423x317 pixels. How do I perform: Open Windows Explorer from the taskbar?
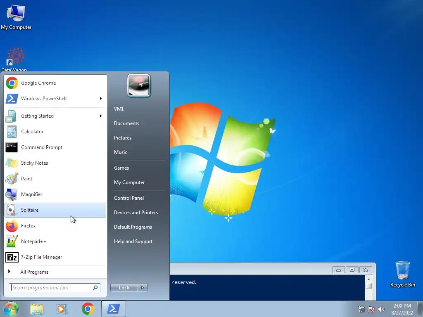click(x=37, y=309)
